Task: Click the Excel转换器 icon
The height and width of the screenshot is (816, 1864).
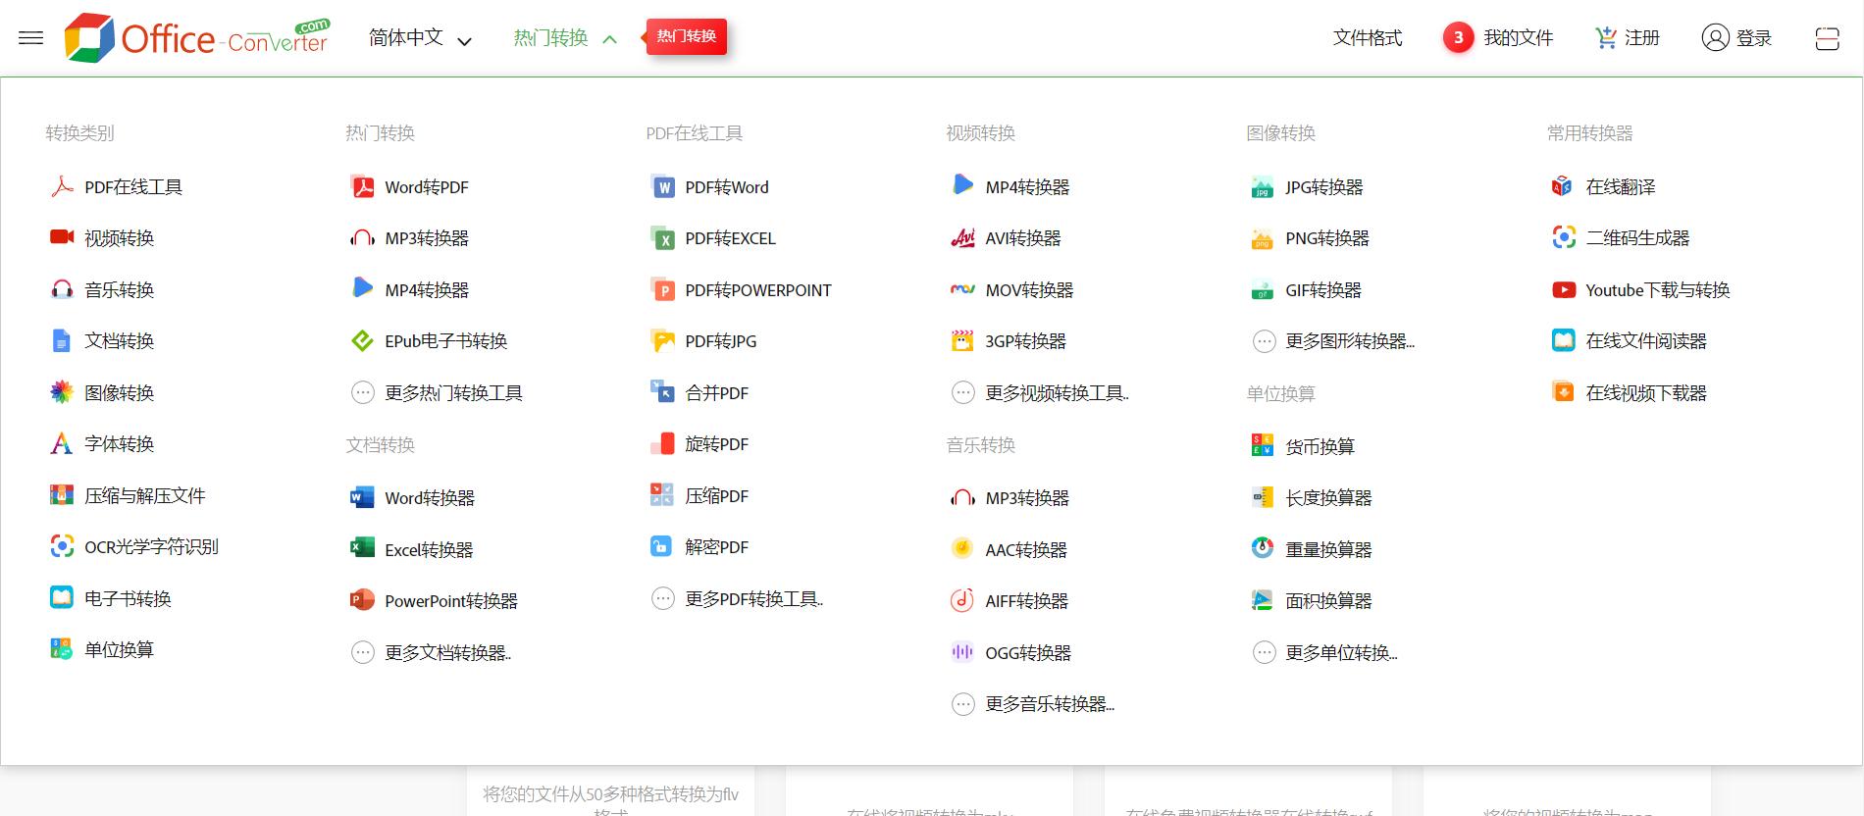Action: click(362, 548)
